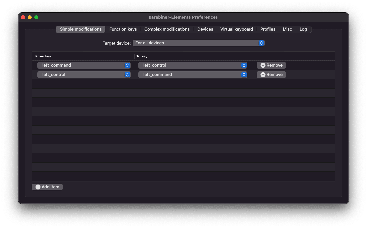367x228 pixels.
Task: Switch to the Profiles tab
Action: (268, 29)
